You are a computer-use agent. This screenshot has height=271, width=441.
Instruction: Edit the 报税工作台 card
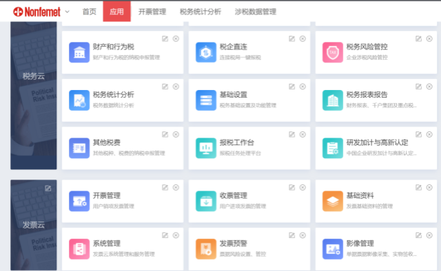point(292,135)
